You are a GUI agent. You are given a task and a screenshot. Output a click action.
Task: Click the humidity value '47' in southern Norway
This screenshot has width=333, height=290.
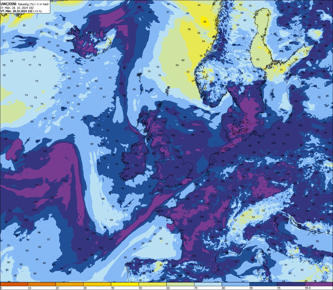205,89
